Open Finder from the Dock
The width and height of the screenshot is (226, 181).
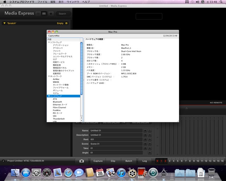tap(15, 173)
